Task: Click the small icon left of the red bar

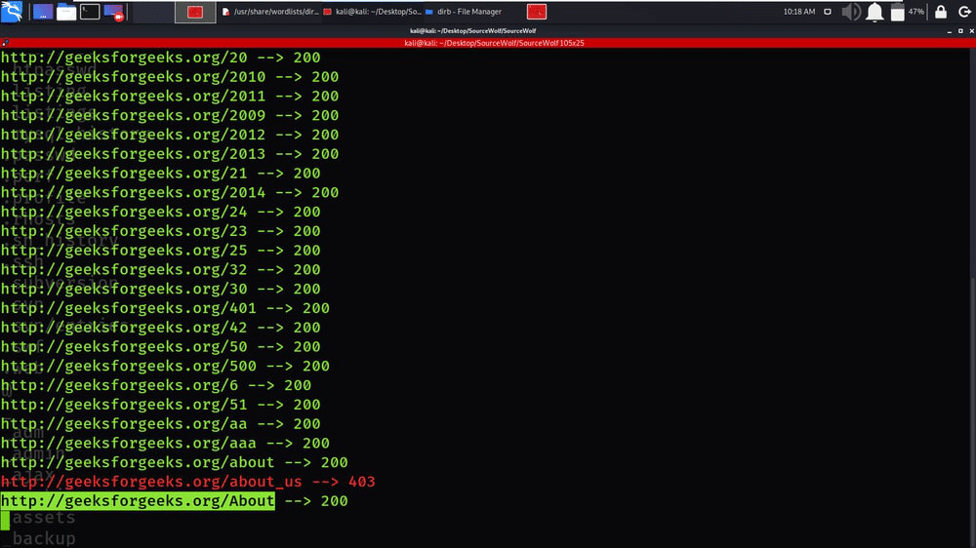Action: point(5,43)
